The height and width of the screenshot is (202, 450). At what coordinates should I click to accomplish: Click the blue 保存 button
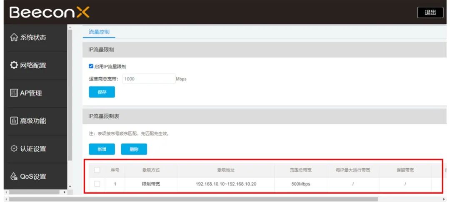(102, 92)
